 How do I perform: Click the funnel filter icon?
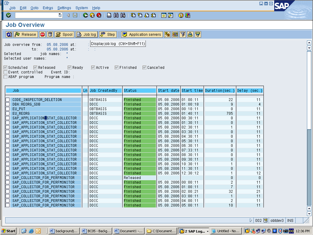click(x=182, y=34)
